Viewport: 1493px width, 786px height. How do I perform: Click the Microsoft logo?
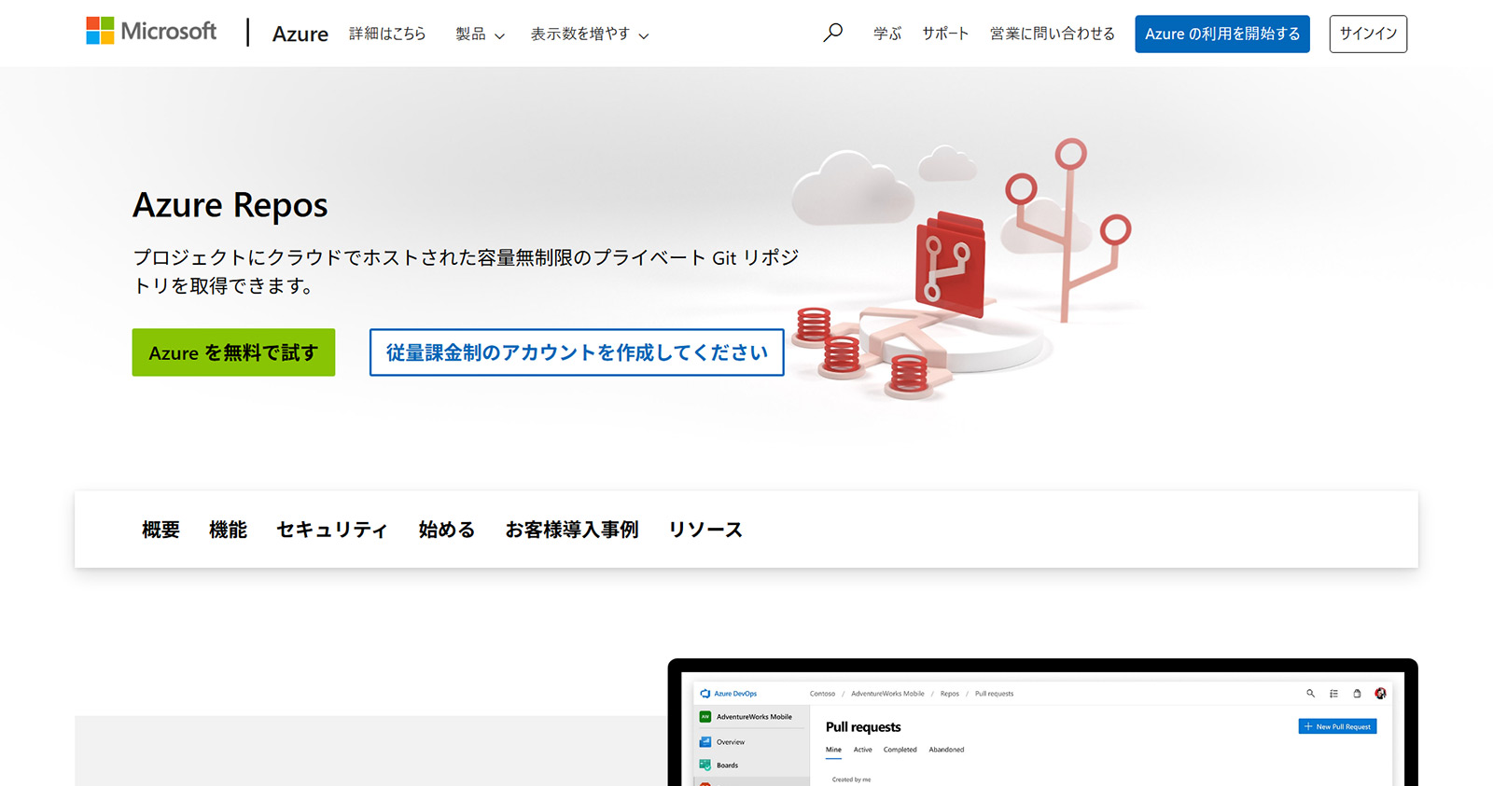151,32
